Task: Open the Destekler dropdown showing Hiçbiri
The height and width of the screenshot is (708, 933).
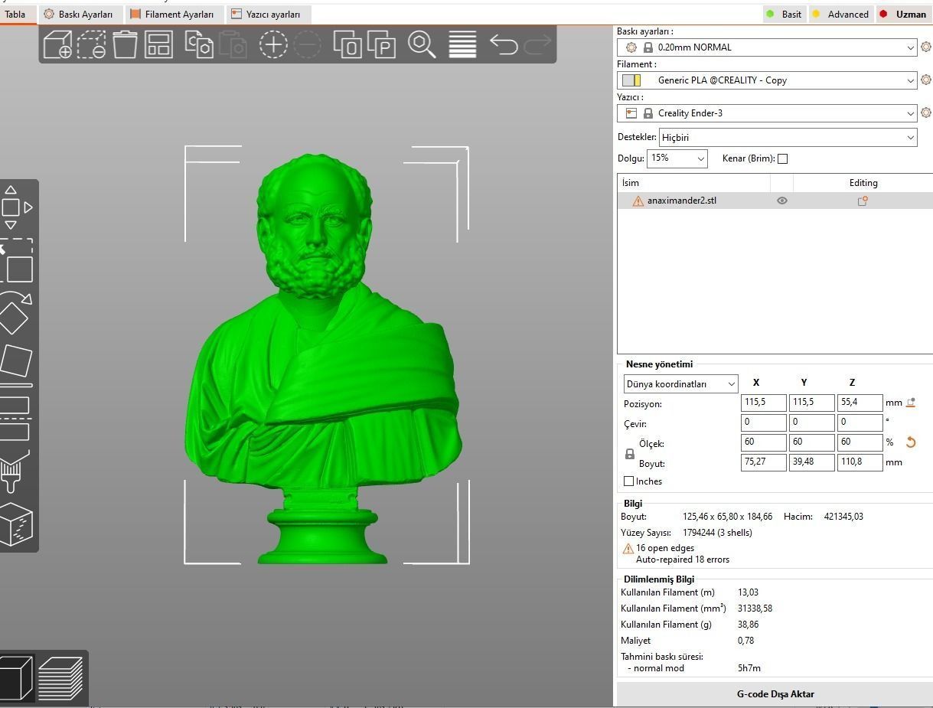Action: point(788,137)
